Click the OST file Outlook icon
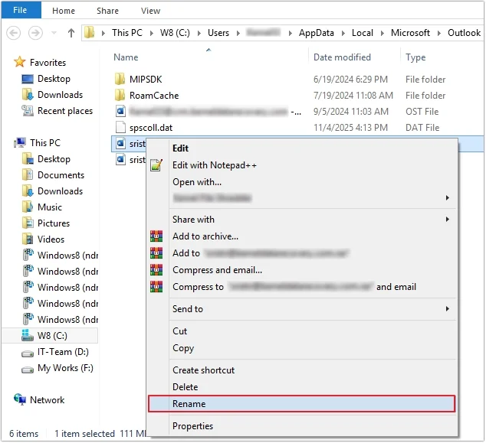Screen dimensions: 486x443 [120, 112]
